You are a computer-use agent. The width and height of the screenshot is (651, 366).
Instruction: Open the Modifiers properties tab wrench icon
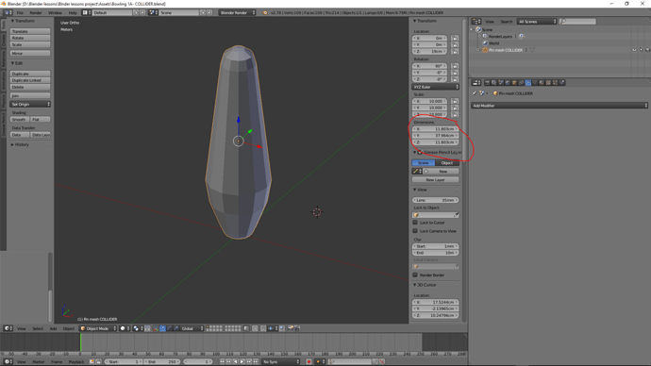[x=528, y=83]
